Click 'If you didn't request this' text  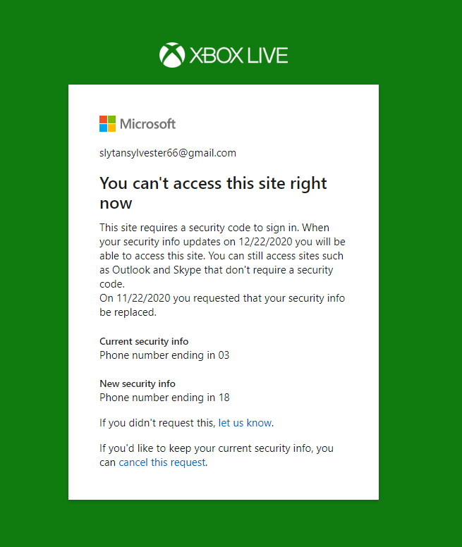157,423
